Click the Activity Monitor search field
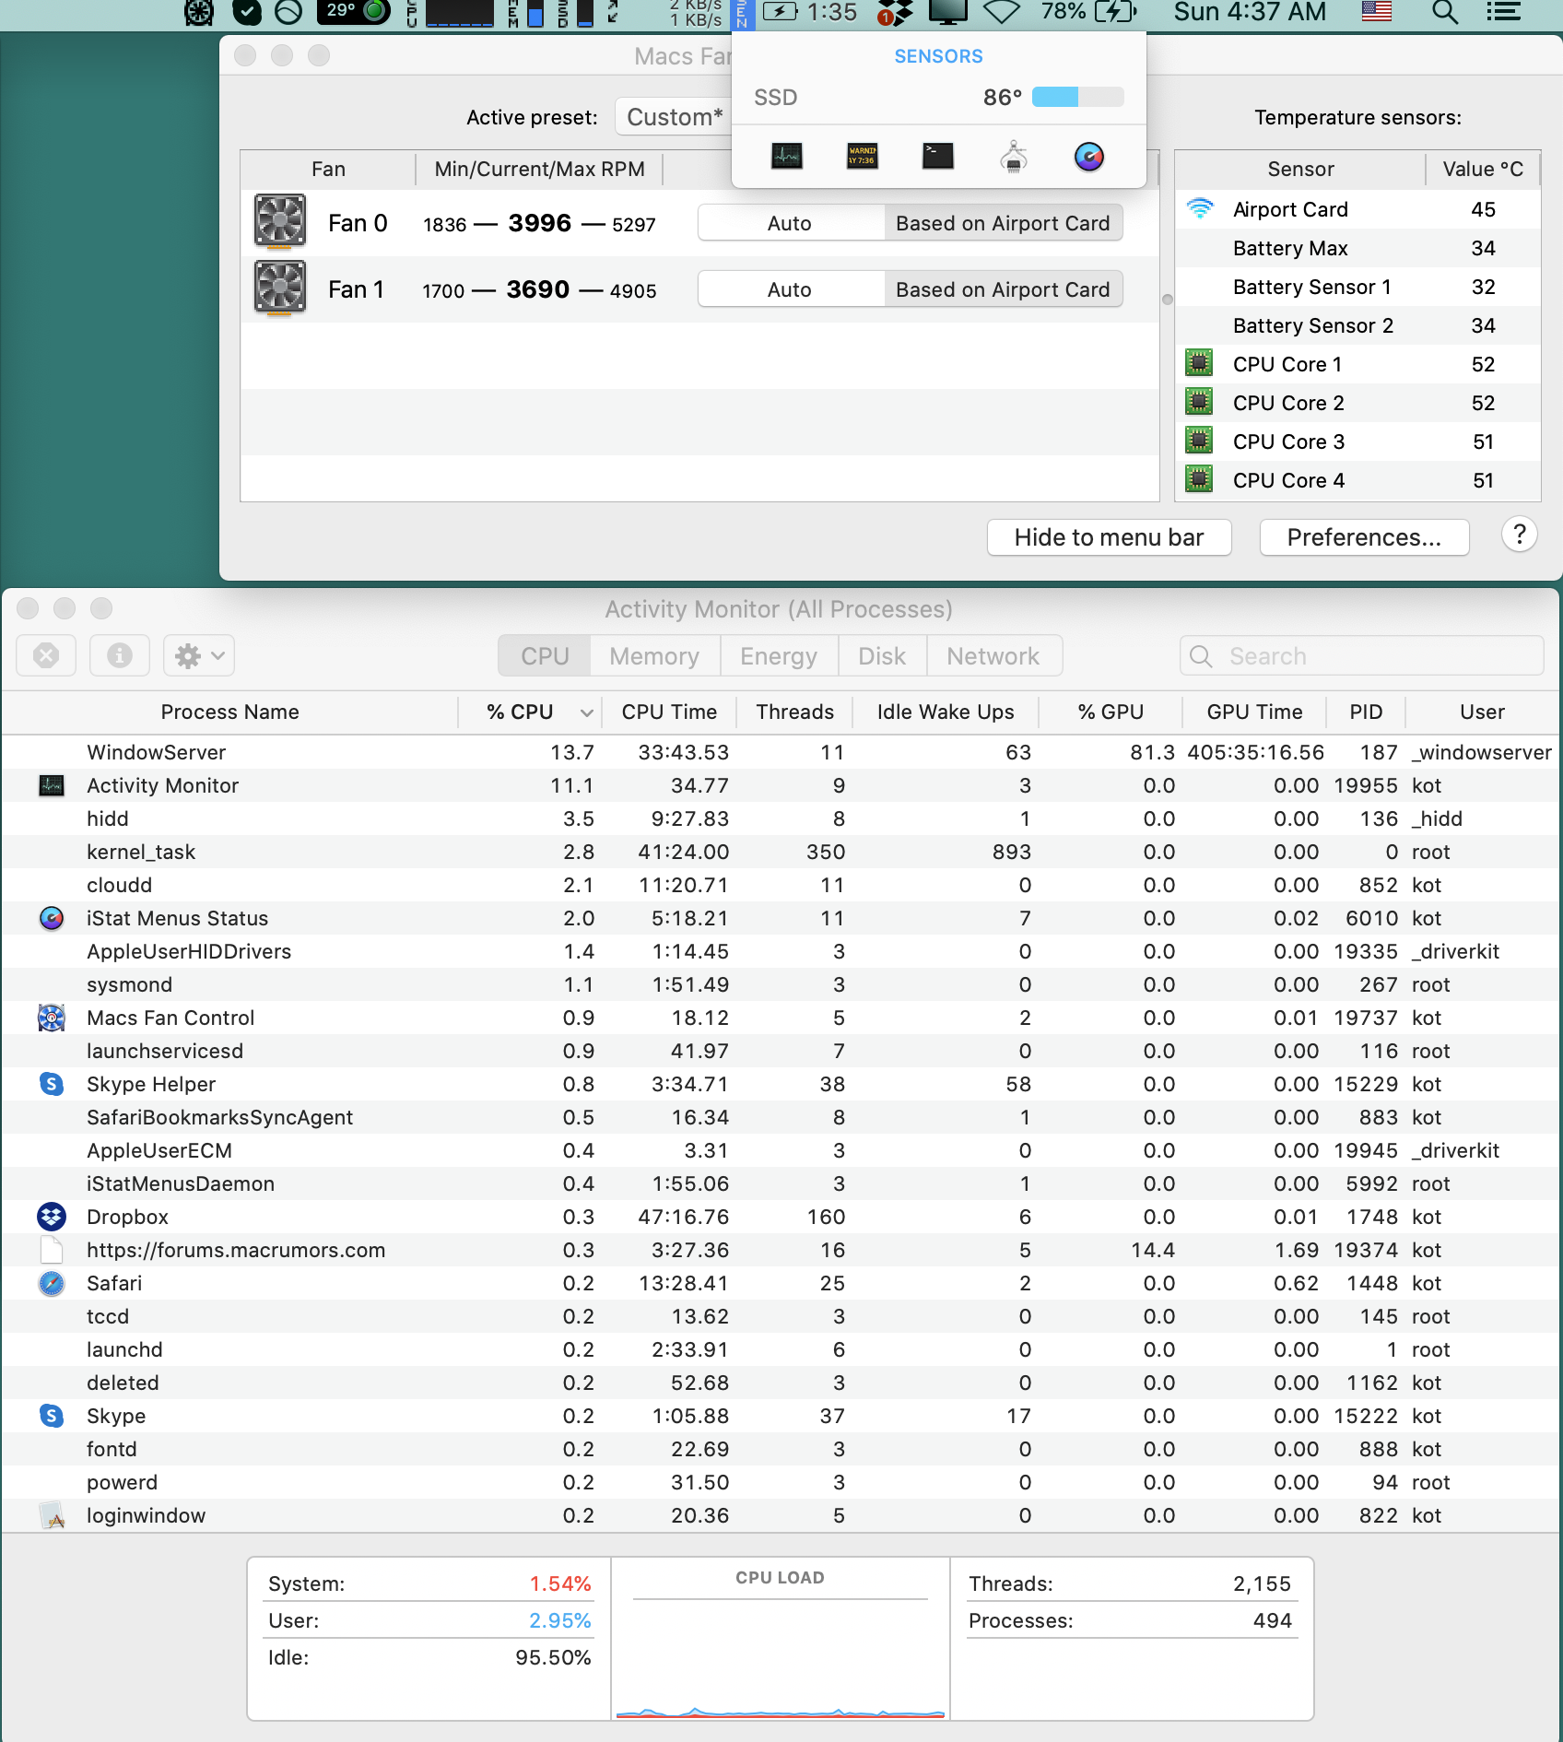 click(1362, 655)
